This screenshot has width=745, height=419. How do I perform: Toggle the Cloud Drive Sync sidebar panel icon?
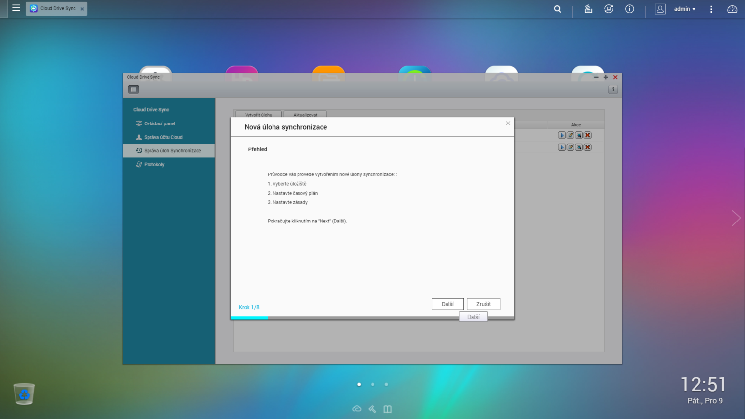point(133,89)
